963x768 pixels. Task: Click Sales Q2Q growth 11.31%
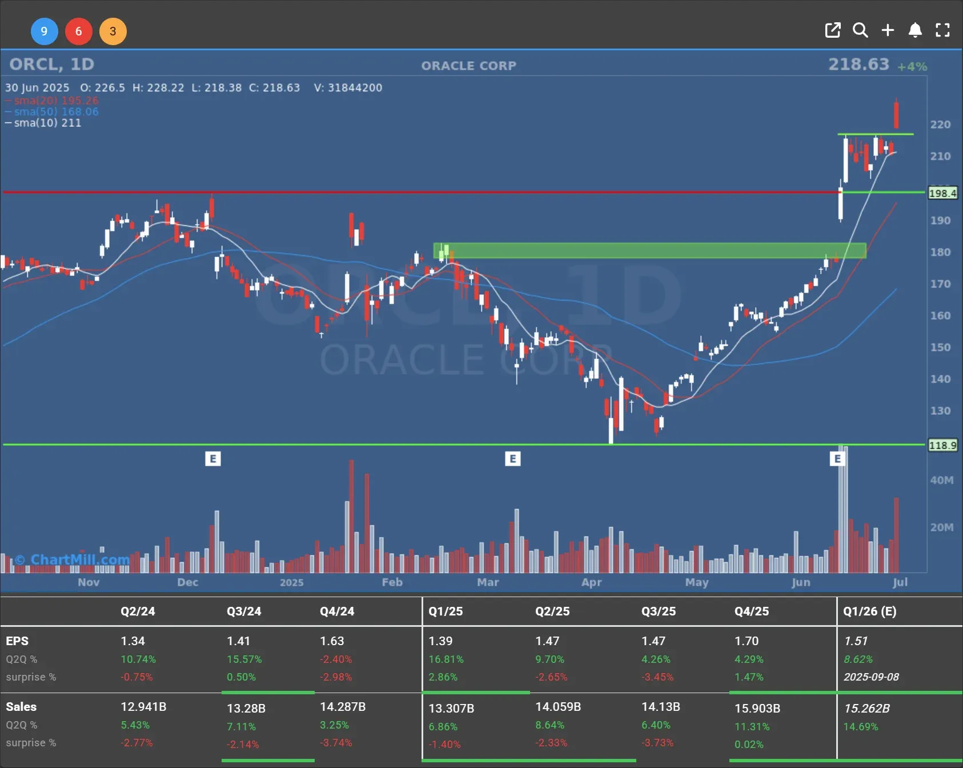coord(752,727)
